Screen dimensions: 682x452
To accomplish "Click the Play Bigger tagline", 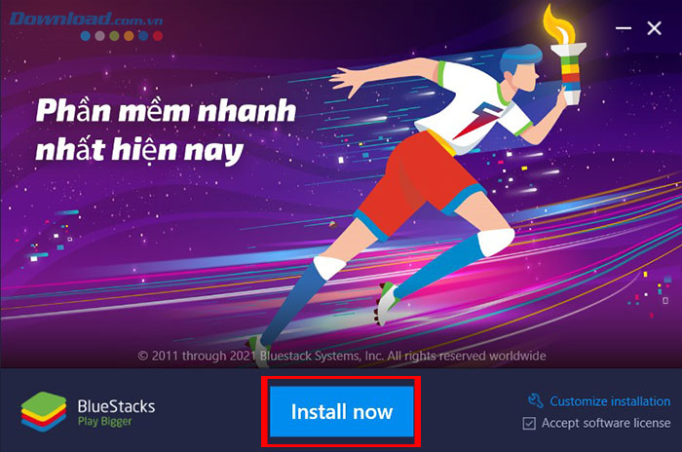I will pyautogui.click(x=105, y=421).
